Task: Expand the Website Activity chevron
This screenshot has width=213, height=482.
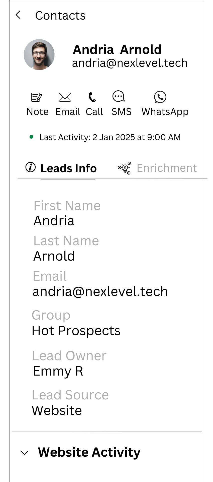Action: click(25, 453)
